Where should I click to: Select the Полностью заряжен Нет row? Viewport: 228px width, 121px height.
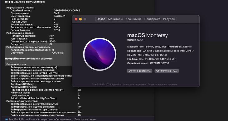32,36
